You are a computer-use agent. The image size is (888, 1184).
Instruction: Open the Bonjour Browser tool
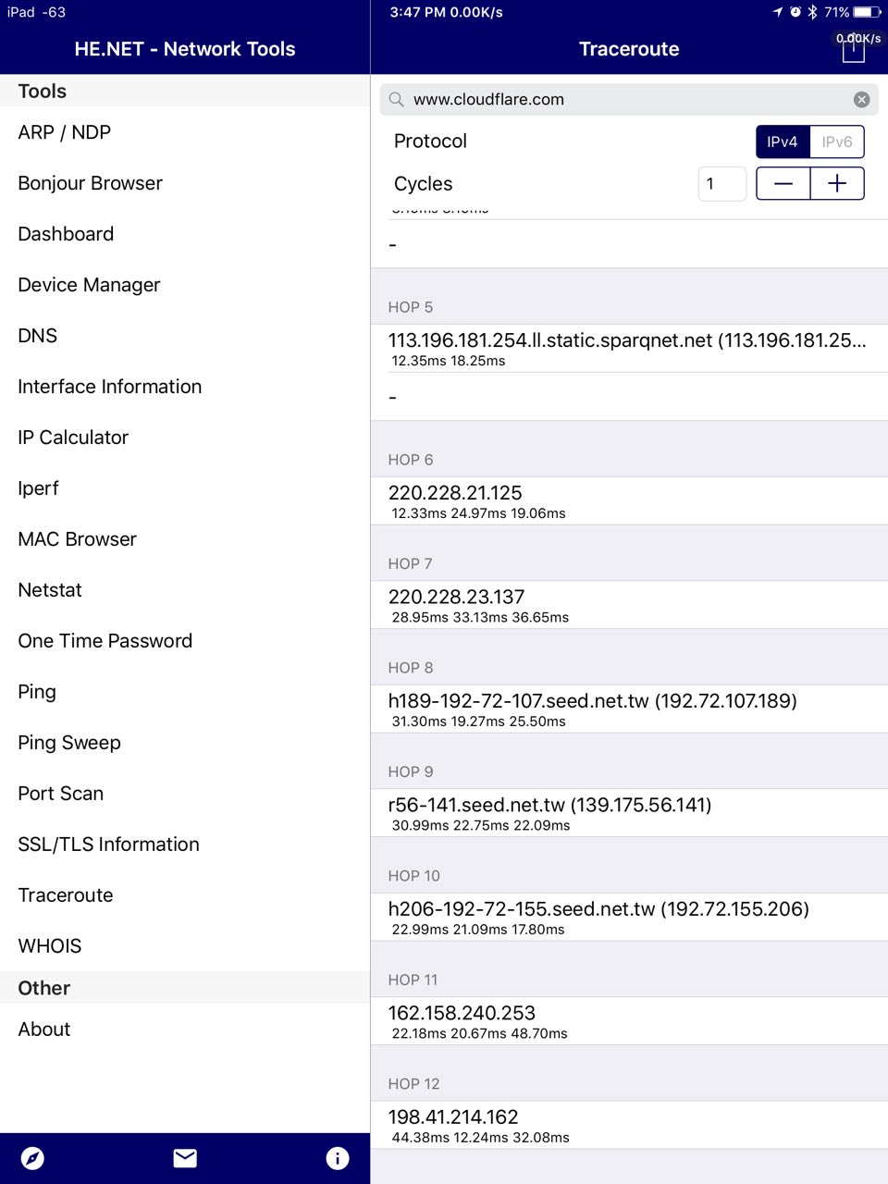[x=90, y=183]
